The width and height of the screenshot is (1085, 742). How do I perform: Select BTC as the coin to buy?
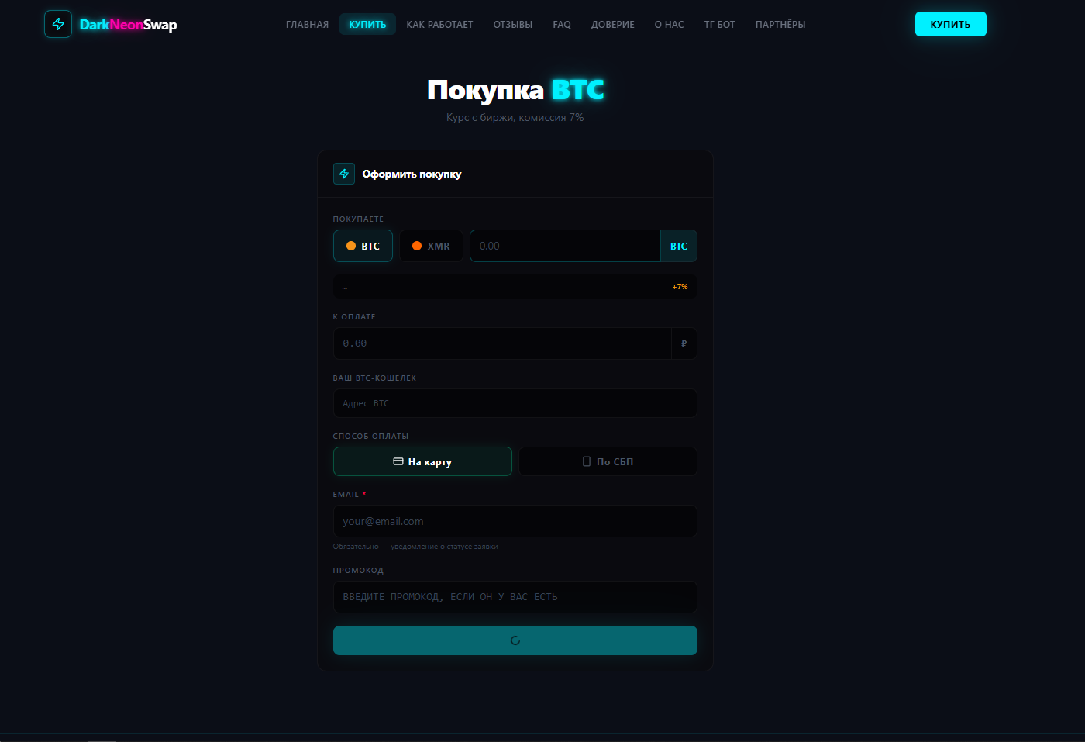(363, 246)
